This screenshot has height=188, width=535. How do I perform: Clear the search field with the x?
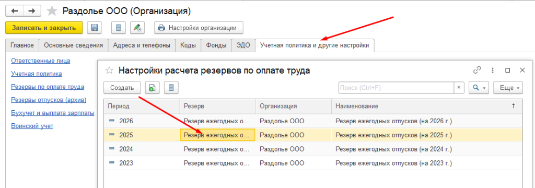point(459,88)
